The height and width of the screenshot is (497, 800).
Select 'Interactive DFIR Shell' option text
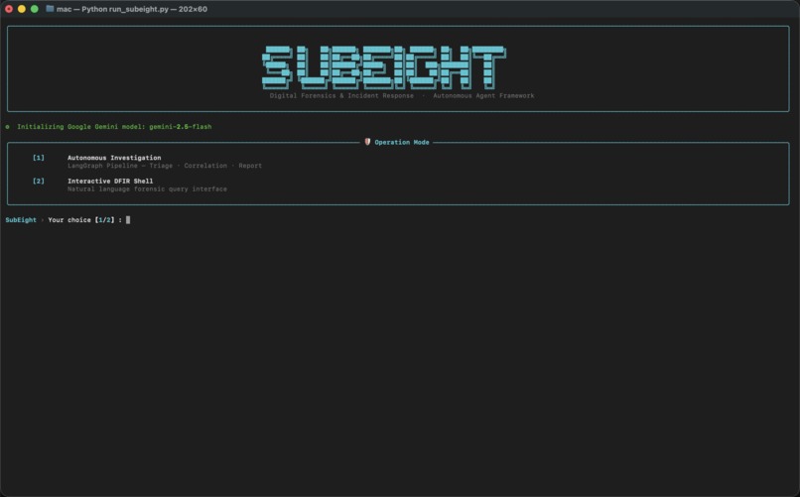pos(110,181)
